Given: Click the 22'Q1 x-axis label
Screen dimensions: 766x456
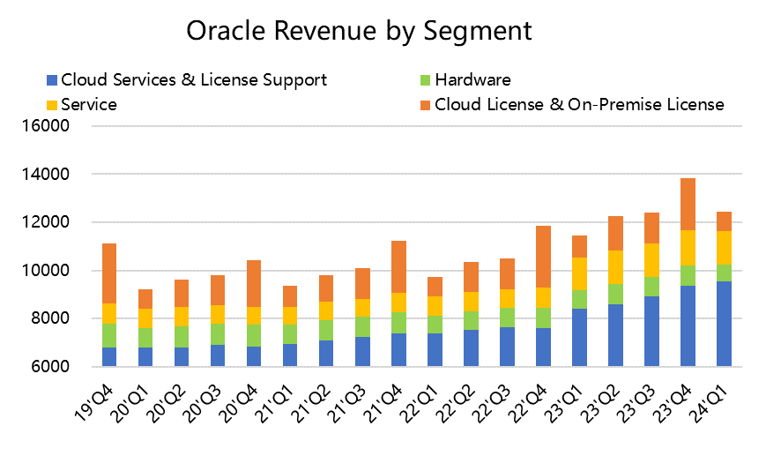Looking at the screenshot, I should tap(420, 403).
